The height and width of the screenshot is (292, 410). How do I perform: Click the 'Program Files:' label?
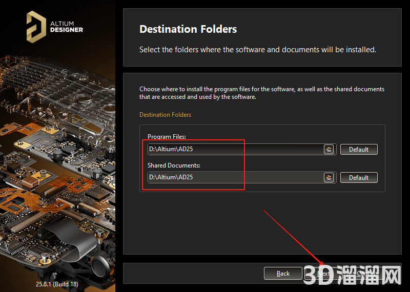167,136
